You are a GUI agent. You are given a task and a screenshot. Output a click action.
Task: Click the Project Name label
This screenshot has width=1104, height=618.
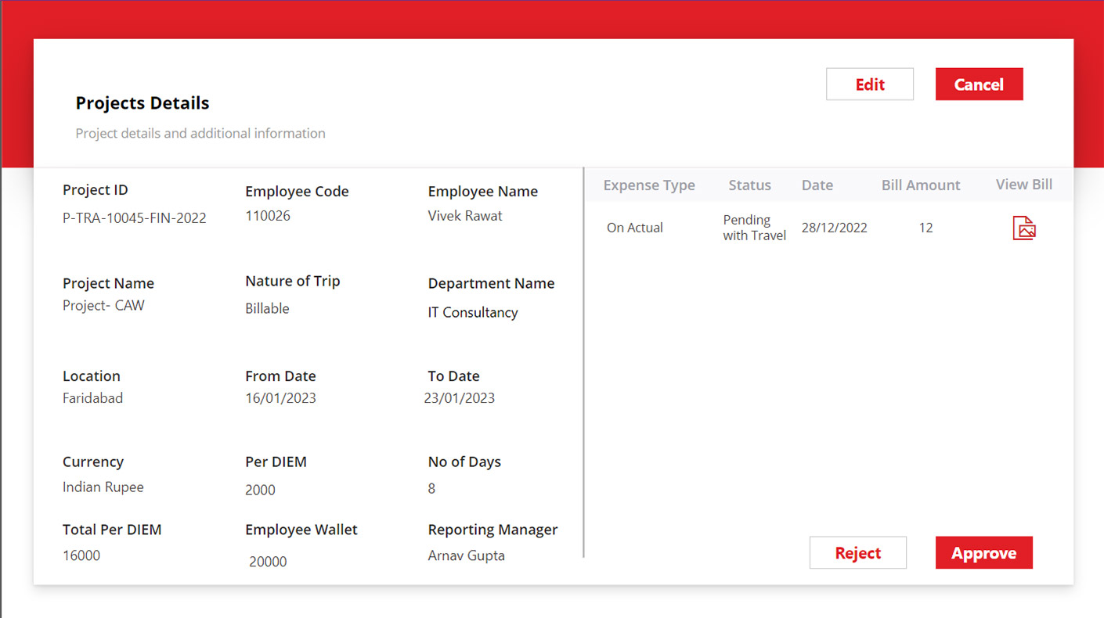click(108, 284)
